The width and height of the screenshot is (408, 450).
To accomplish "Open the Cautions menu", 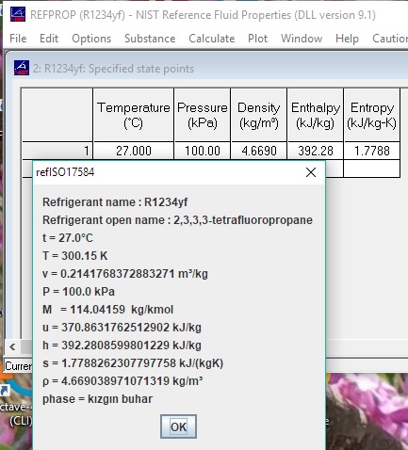I will pyautogui.click(x=390, y=39).
